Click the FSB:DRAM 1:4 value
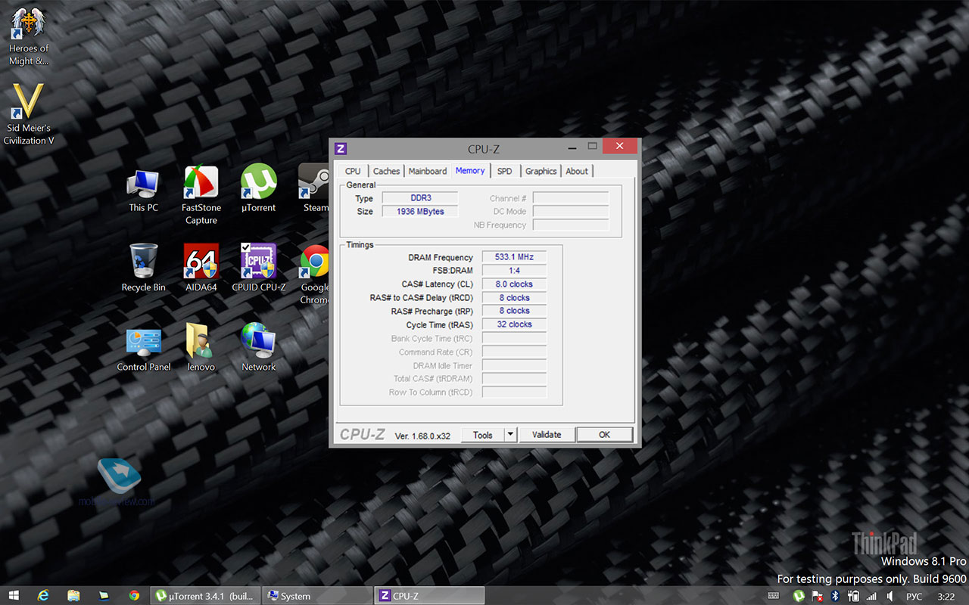This screenshot has height=605, width=969. 514,271
